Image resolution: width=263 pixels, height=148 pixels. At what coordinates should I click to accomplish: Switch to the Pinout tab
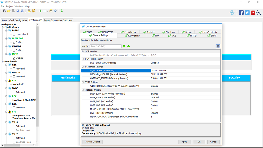pos(4,21)
